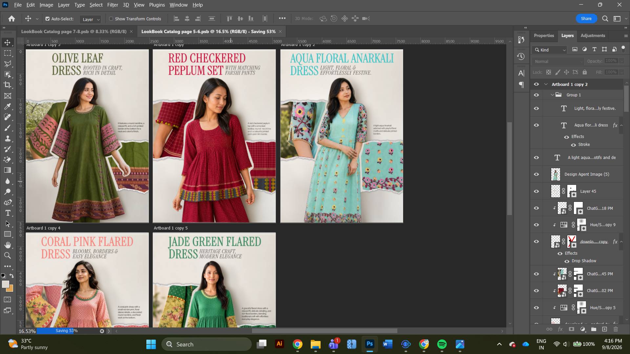Switch to the Adjustments tab

point(593,35)
